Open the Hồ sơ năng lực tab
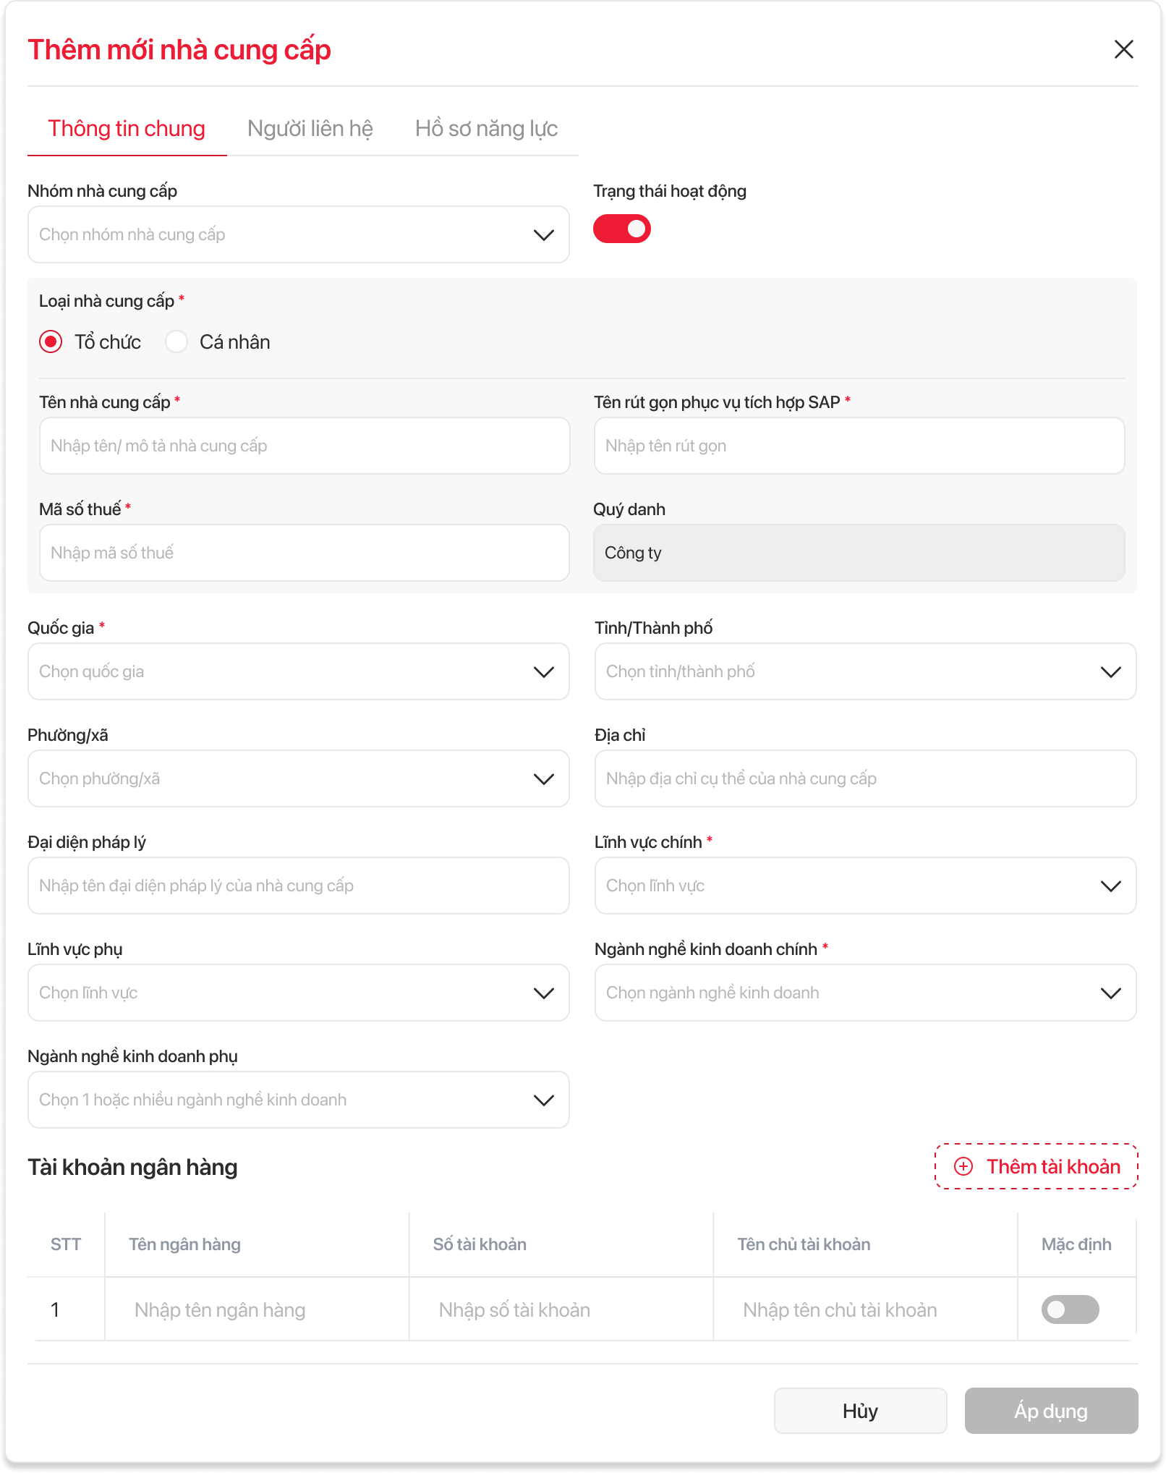This screenshot has width=1166, height=1473. (486, 129)
